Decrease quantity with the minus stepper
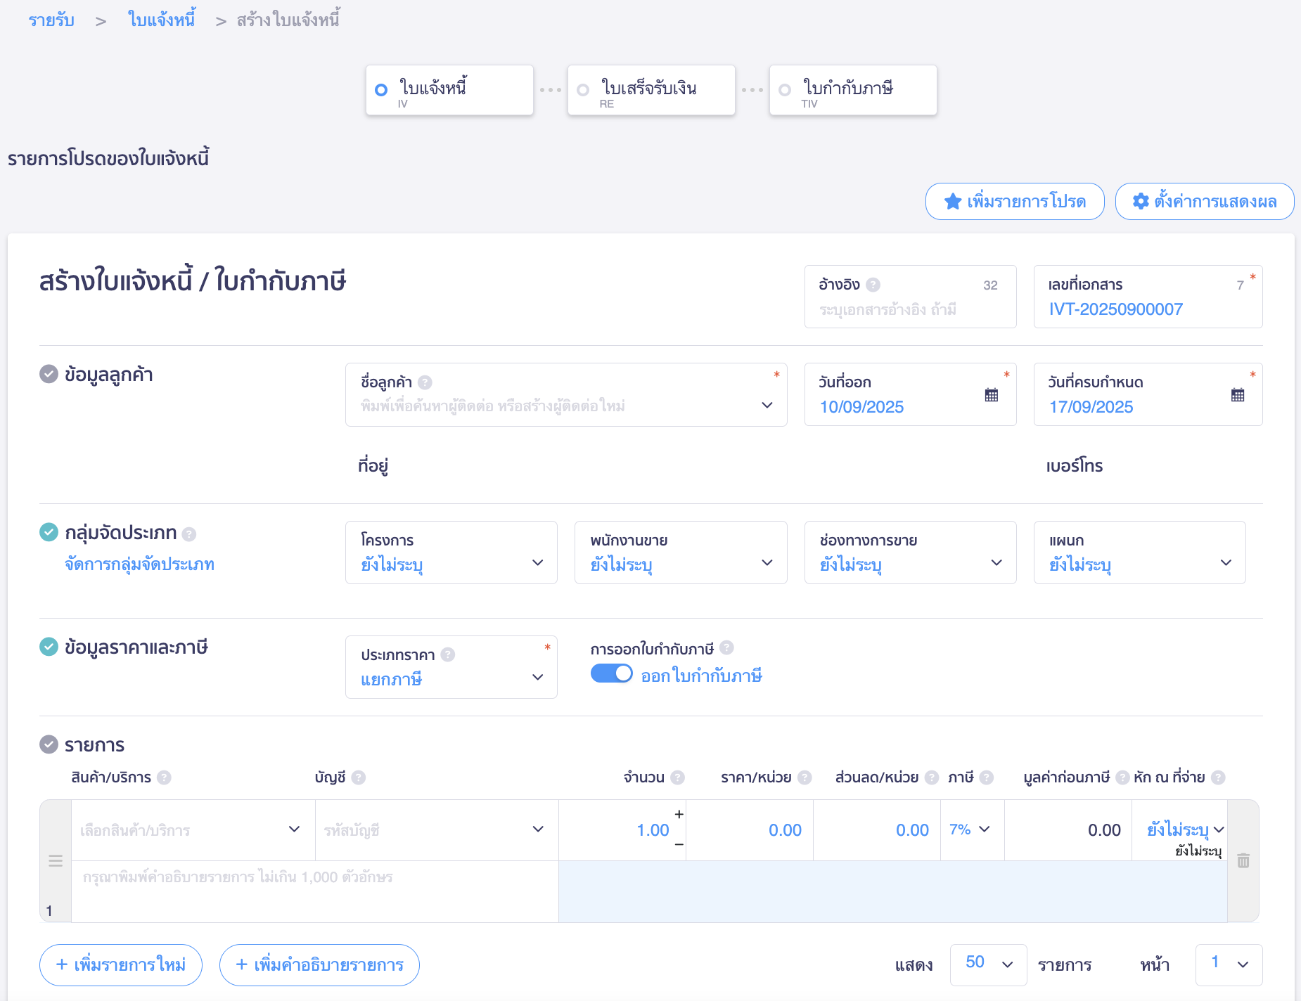Image resolution: width=1301 pixels, height=1001 pixels. point(679,844)
